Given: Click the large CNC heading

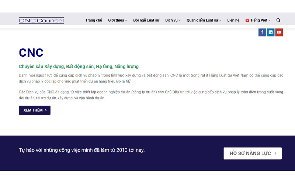Looking at the screenshot, I should pos(31,53).
